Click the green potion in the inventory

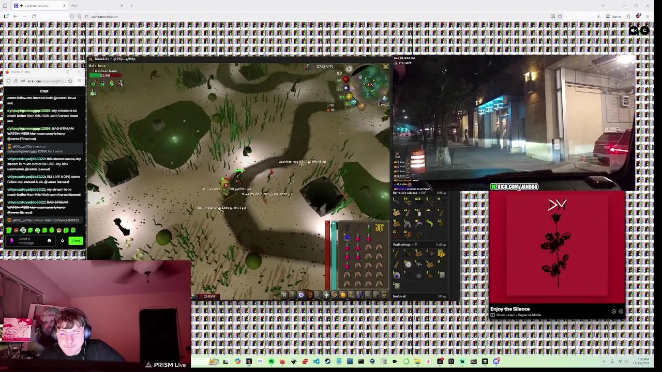click(369, 228)
